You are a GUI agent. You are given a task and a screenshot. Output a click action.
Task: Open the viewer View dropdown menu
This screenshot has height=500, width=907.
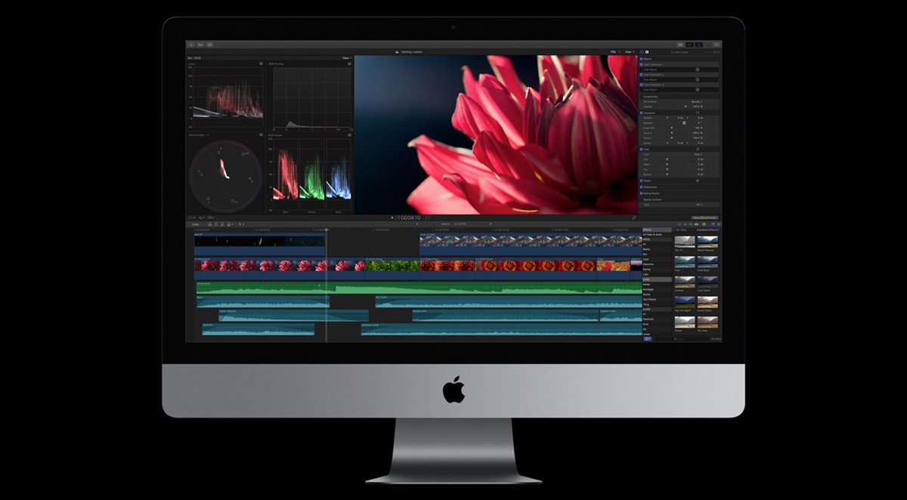click(629, 52)
